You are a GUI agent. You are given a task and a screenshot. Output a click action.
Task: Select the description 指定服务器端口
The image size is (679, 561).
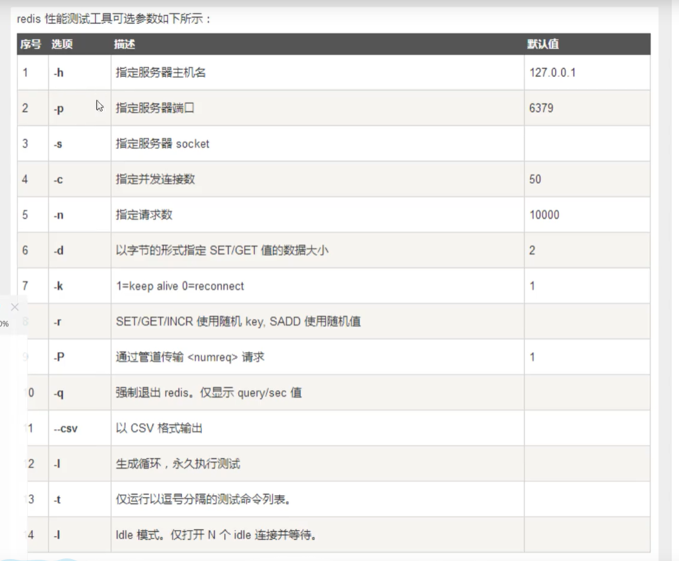(x=155, y=108)
